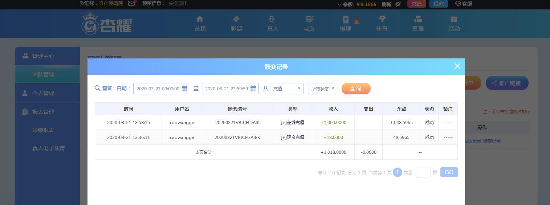Open 彩票报表 in the sidebar
550x205 pixels.
[x=43, y=130]
